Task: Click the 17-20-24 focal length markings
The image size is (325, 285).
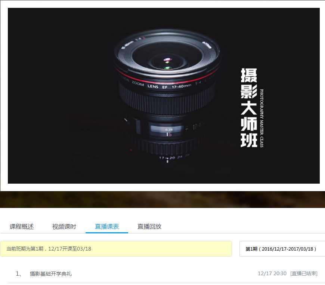Action: coord(173,158)
